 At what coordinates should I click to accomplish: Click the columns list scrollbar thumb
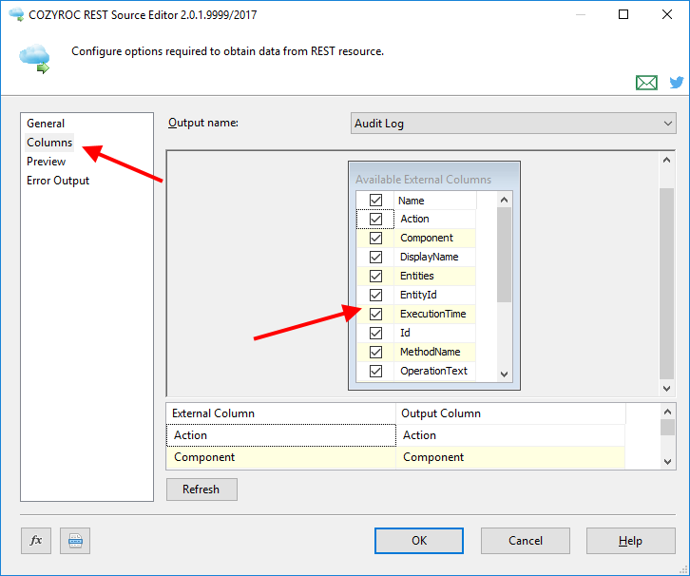click(505, 255)
